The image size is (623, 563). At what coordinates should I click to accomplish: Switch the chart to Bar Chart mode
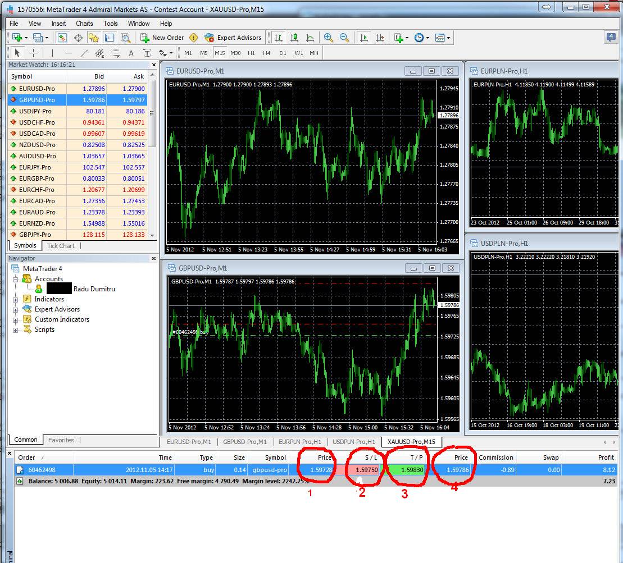(x=279, y=38)
